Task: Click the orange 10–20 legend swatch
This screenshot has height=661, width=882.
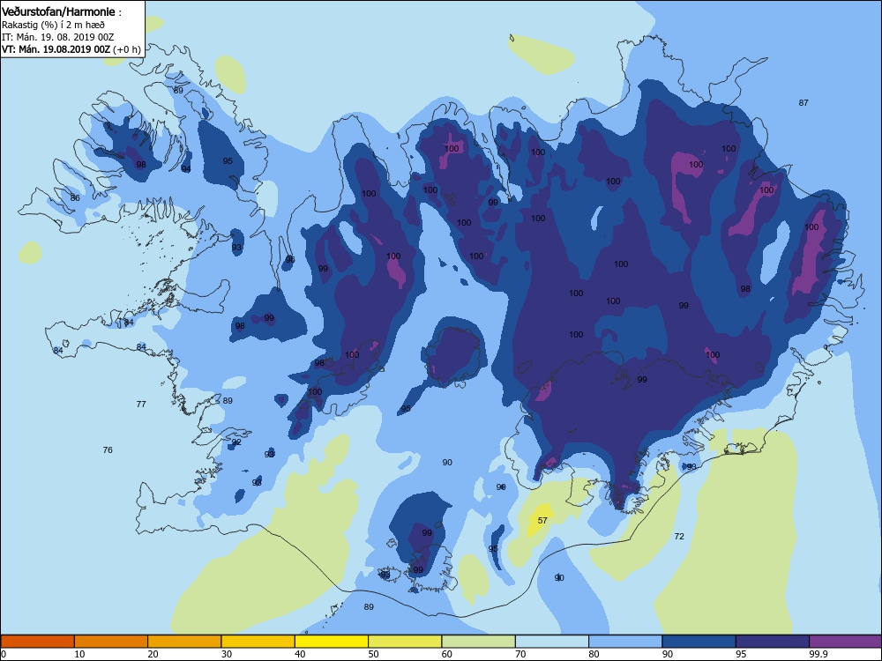Action: [x=111, y=642]
